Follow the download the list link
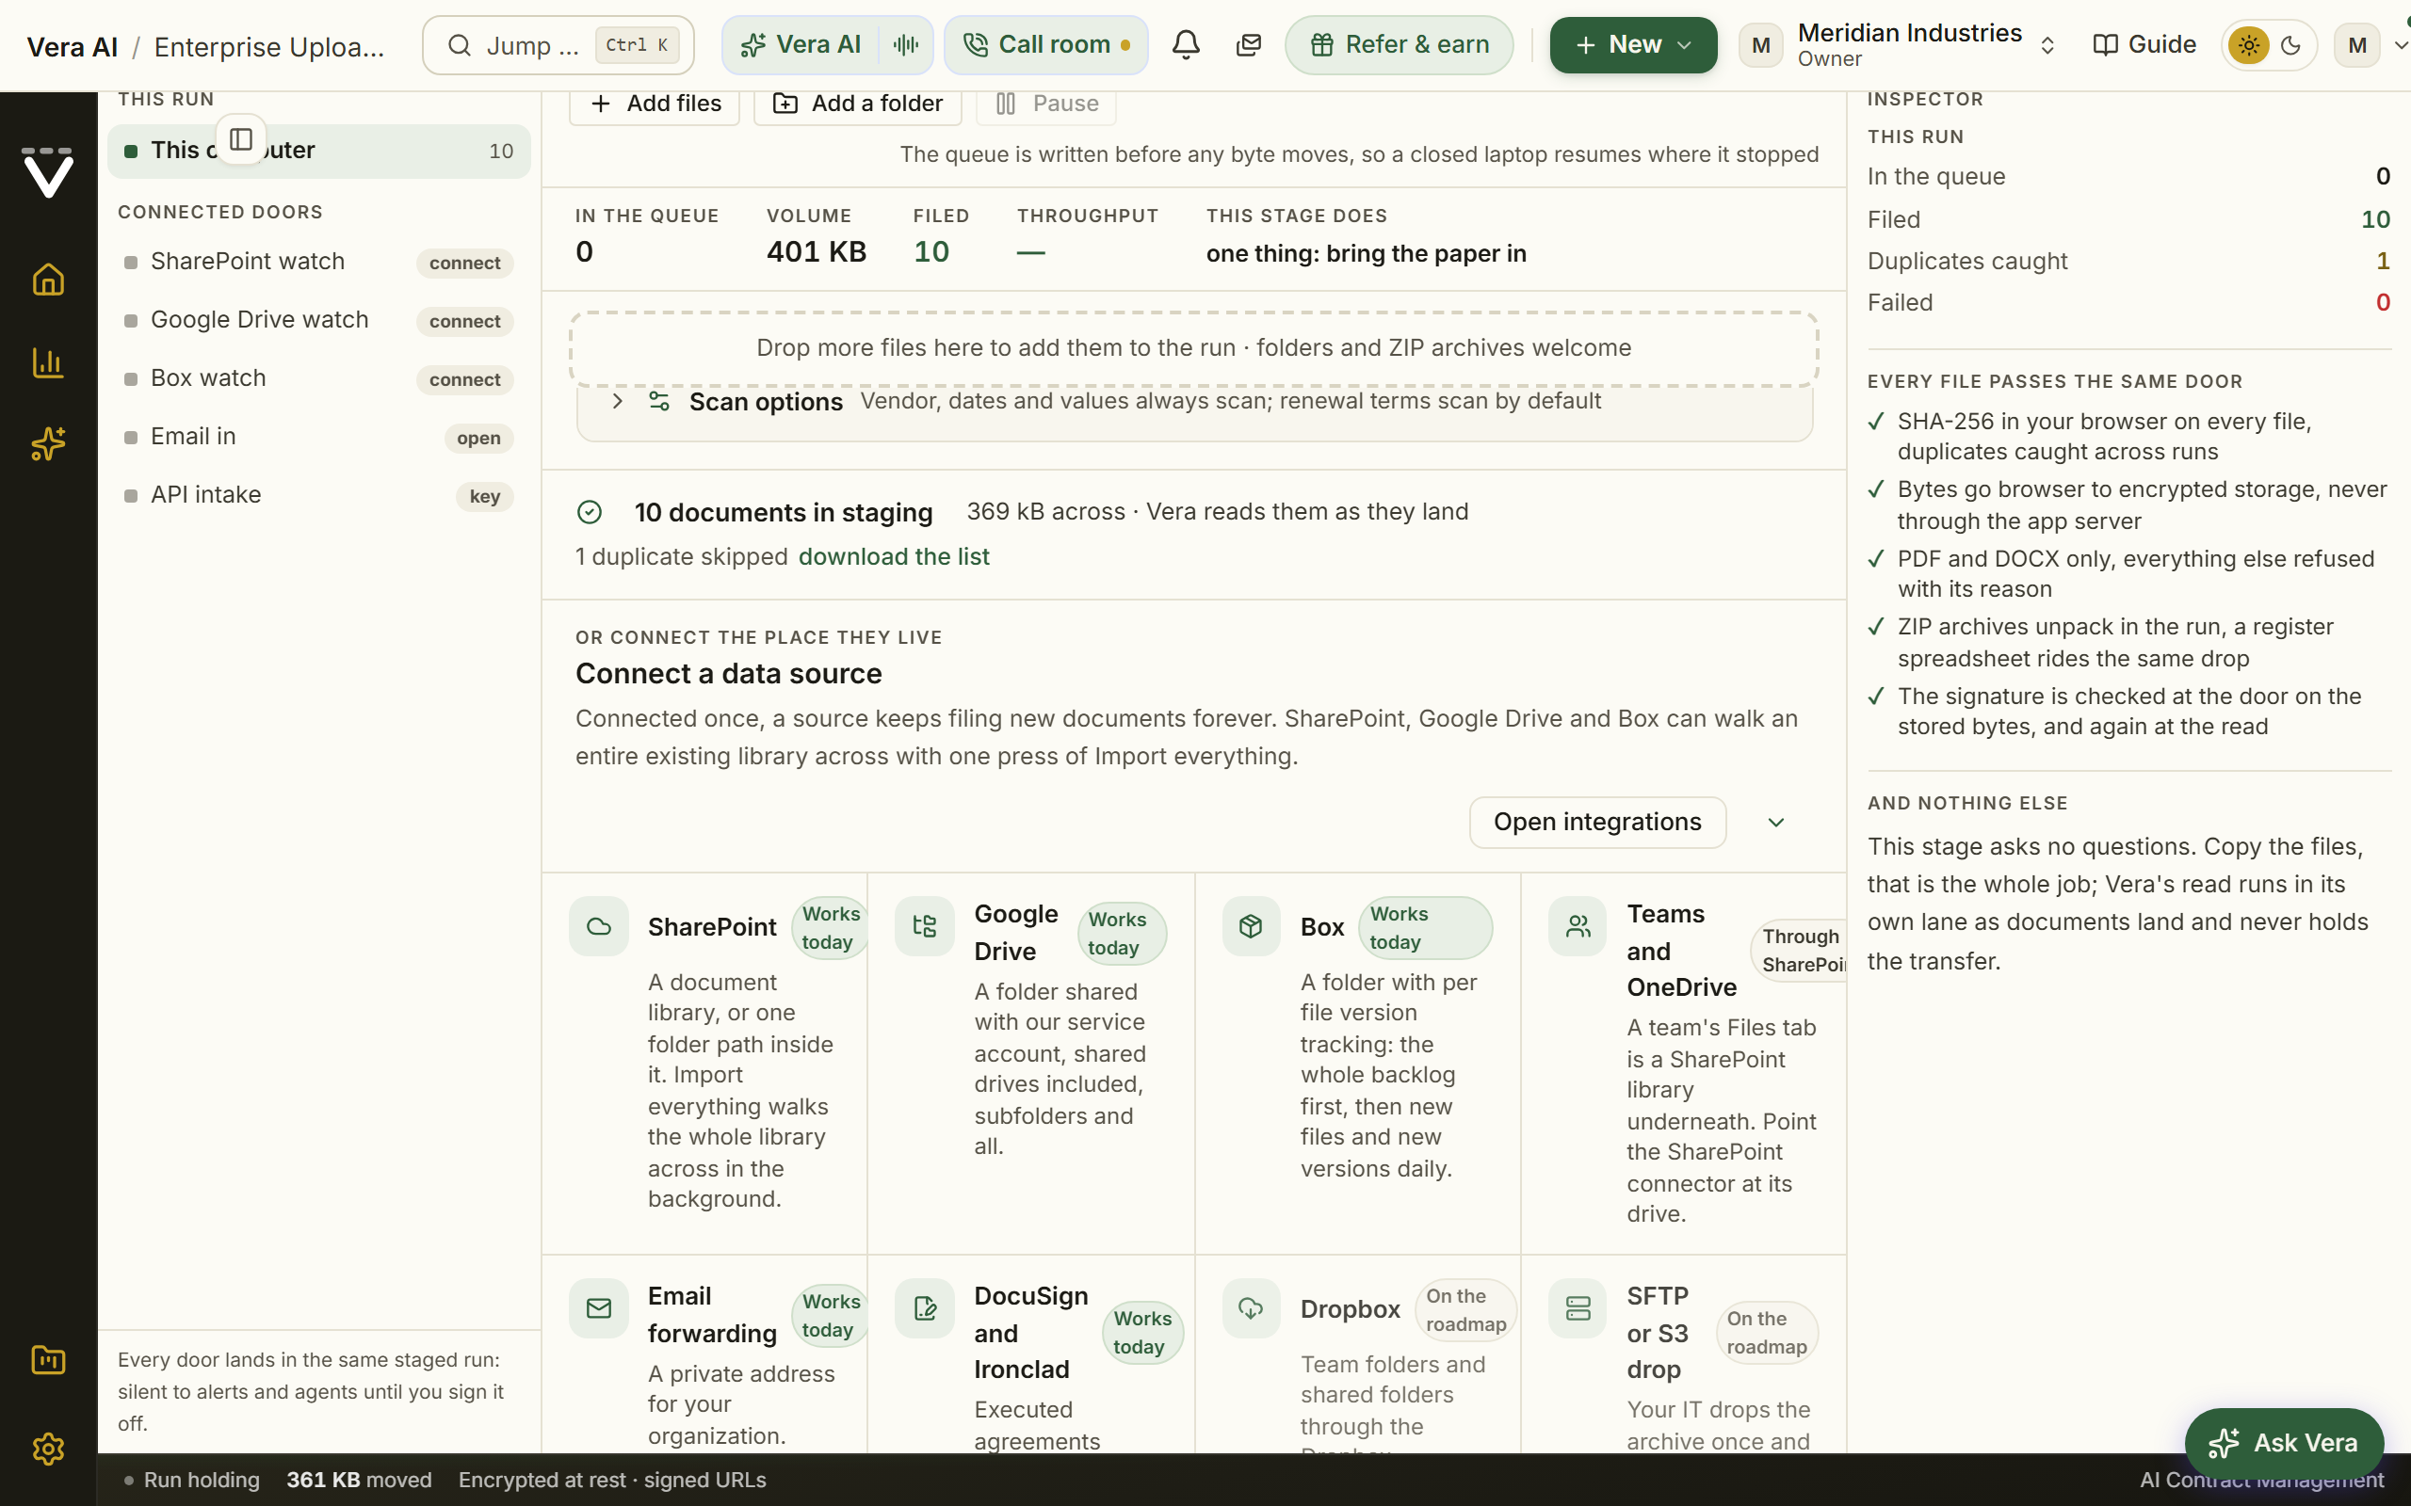 tap(894, 557)
